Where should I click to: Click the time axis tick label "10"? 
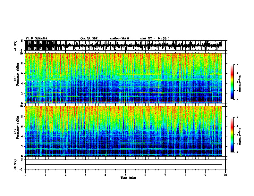pos(225,175)
